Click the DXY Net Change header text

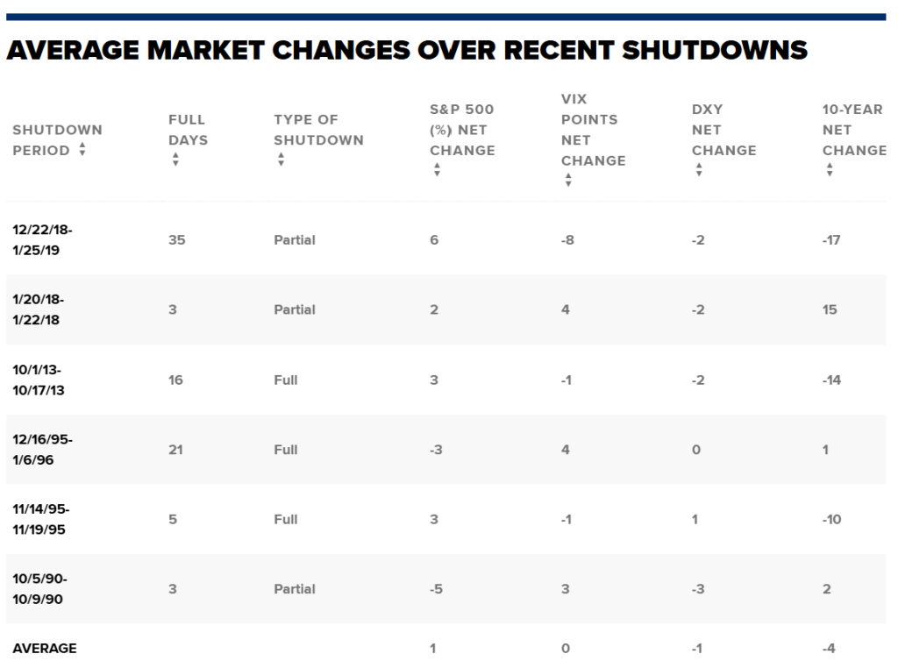[x=723, y=130]
